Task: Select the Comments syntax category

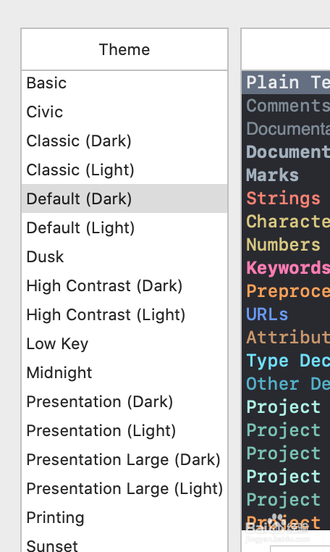Action: (x=286, y=106)
